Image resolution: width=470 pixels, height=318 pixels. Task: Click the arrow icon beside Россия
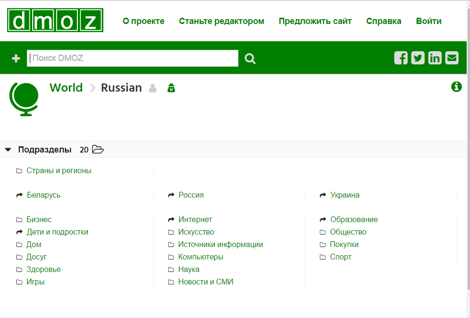pyautogui.click(x=171, y=195)
